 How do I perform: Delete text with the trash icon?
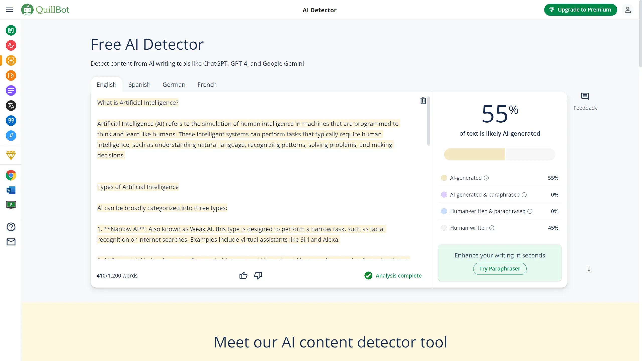pos(423,101)
